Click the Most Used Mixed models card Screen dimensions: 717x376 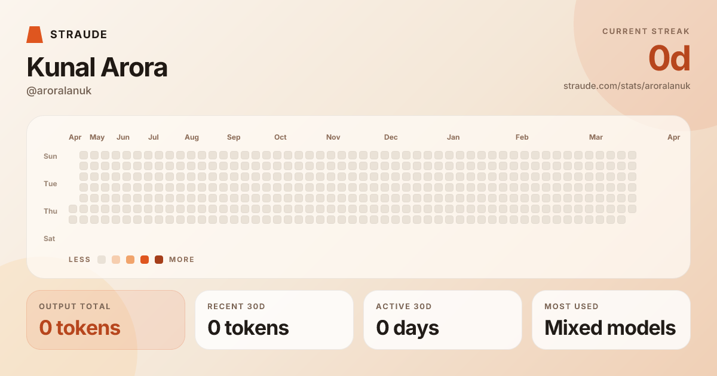pos(611,320)
